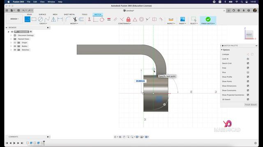Apply the Concentric constraint
This screenshot has height=147, width=263.
[141, 19]
